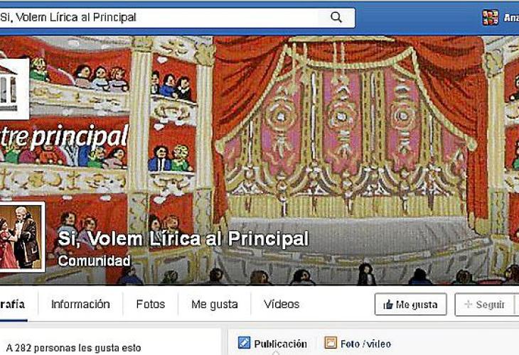
Task: Click the 282 personas likes count
Action: click(x=73, y=348)
